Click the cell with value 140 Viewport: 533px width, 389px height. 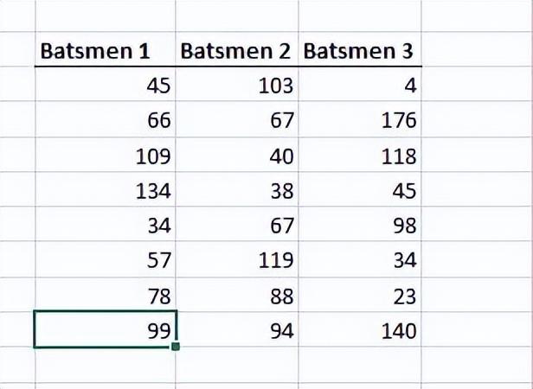click(360, 329)
